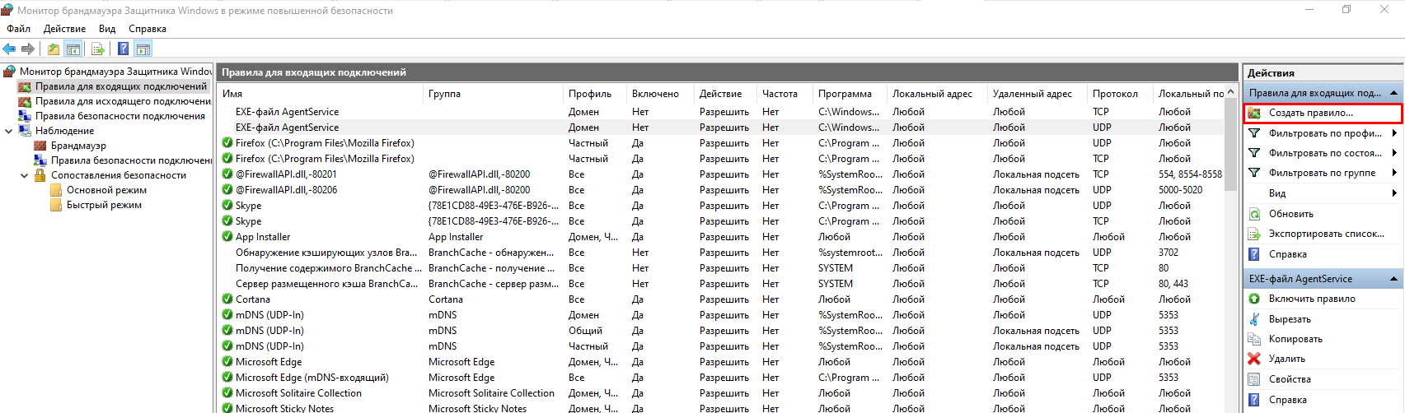Expand the Фильтровать по группе submenu arrow

click(1394, 173)
